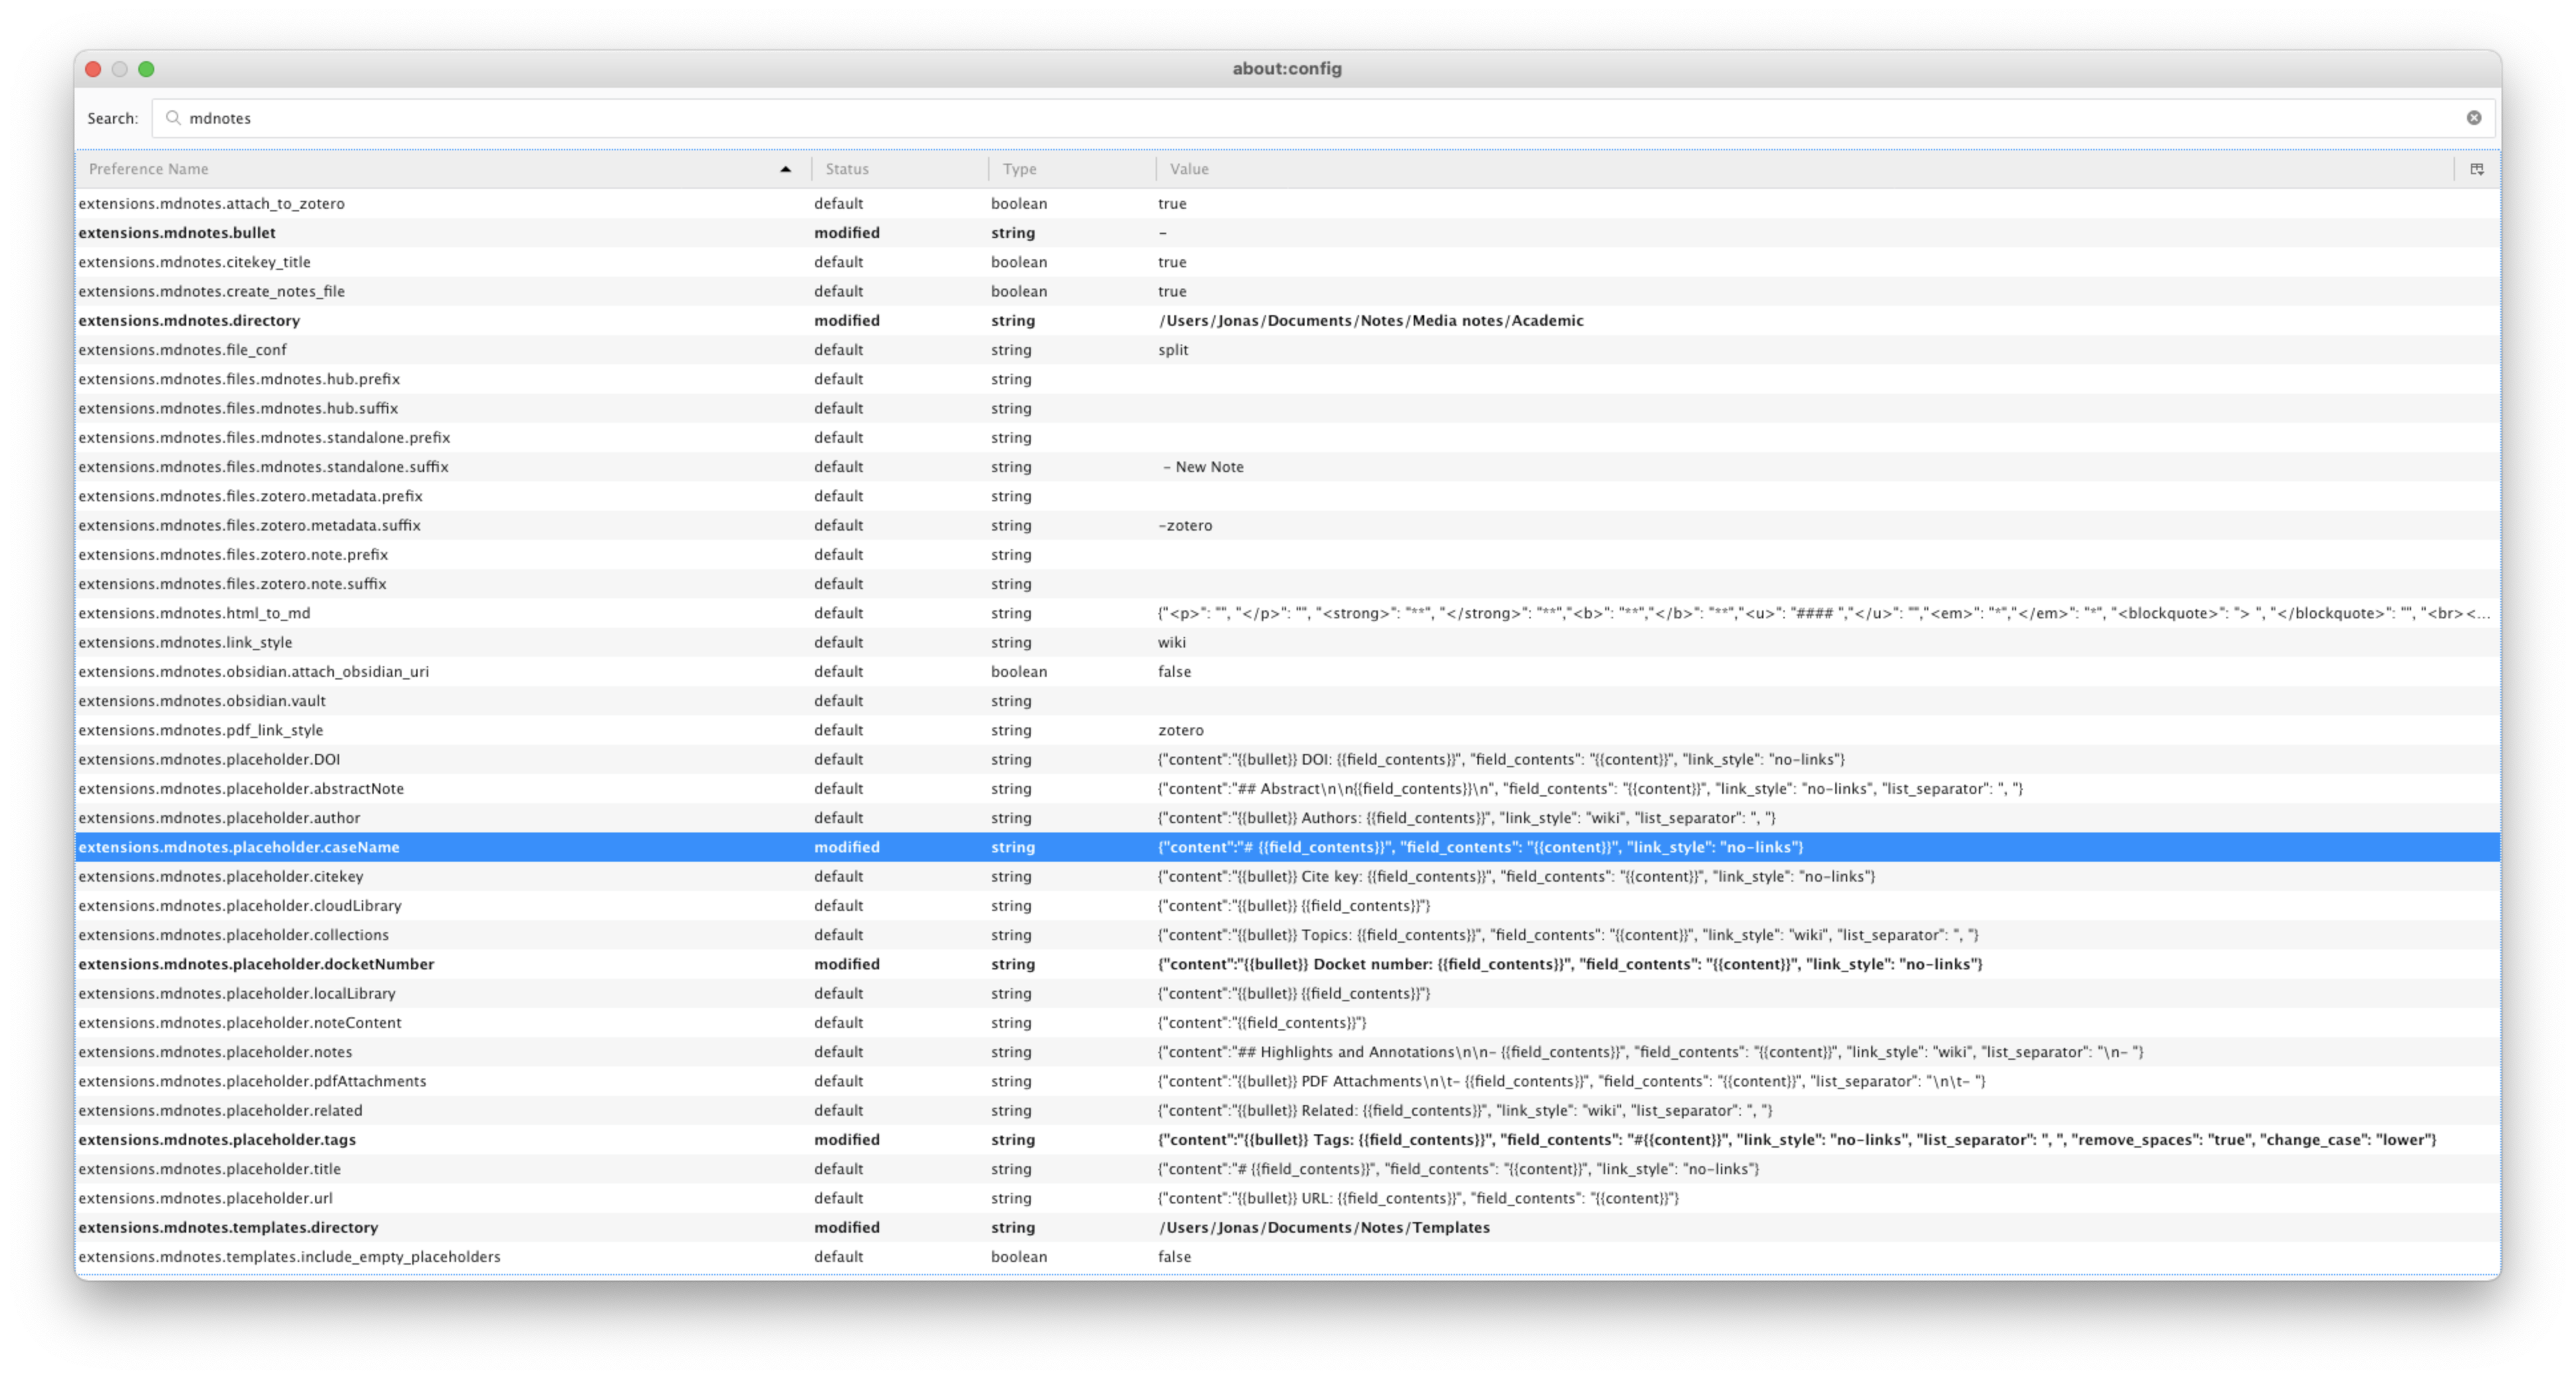Image resolution: width=2576 pixels, height=1379 pixels.
Task: Click the search magnifier icon
Action: 173,118
